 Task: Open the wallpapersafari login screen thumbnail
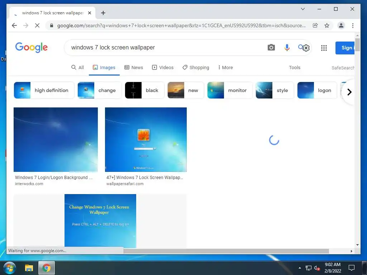pos(146,140)
